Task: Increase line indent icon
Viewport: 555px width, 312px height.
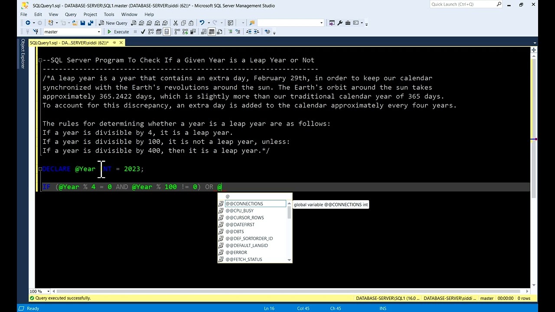Action: click(256, 32)
